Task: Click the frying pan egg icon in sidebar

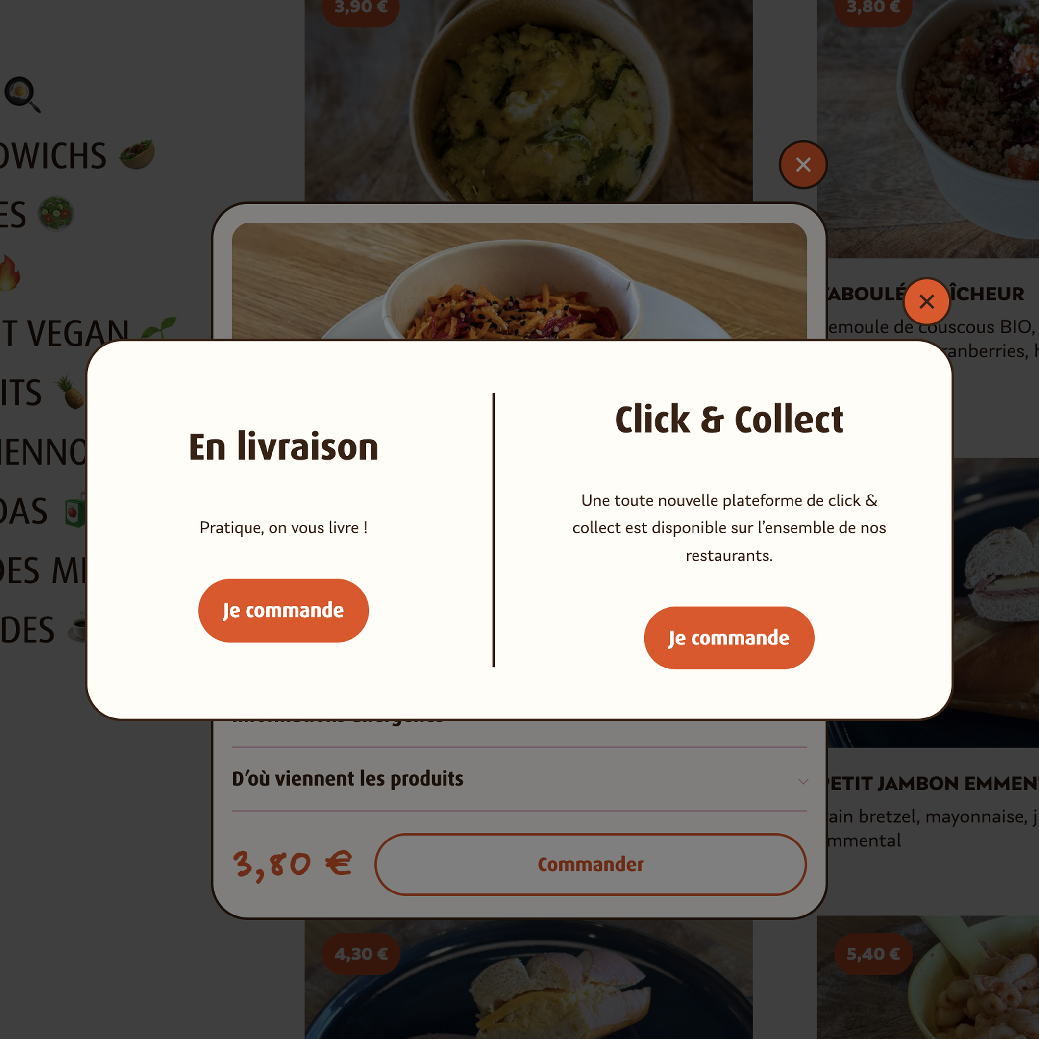Action: [22, 95]
